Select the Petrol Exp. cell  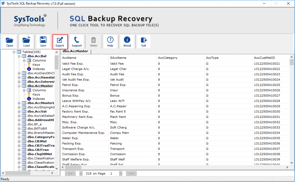pyautogui.click(x=70, y=85)
